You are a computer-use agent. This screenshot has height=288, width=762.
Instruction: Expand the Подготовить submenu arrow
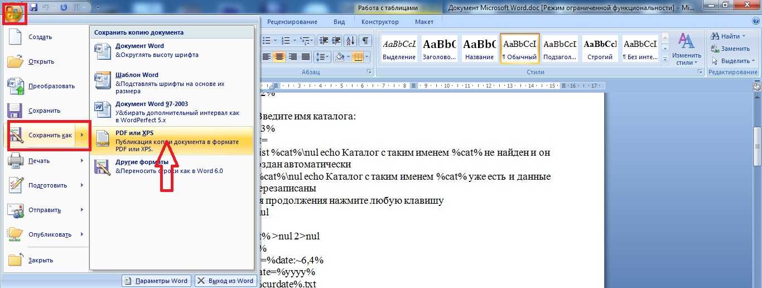point(83,185)
